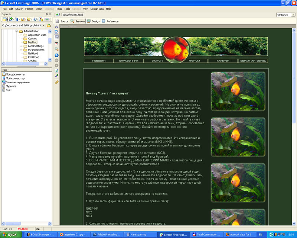
Task: Click the magnifier icon in the vertical toolbar
Action: click(x=56, y=49)
